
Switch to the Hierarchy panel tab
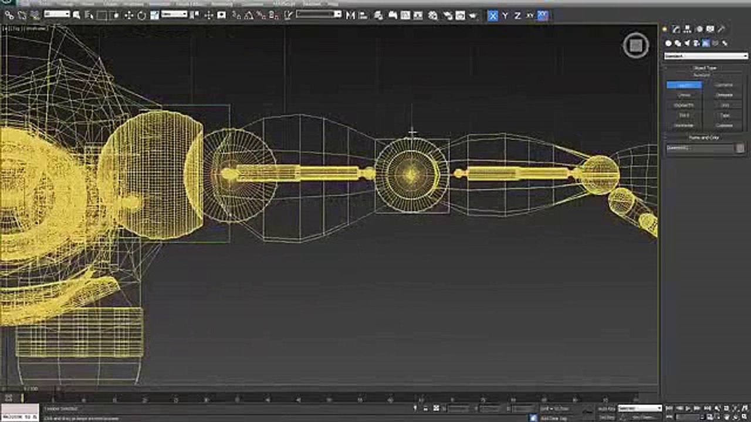coord(686,29)
